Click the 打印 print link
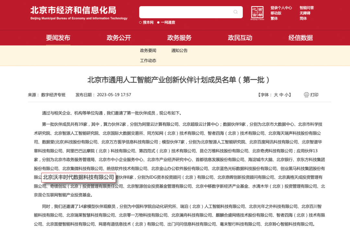Viewport: 350px width, 235px height. coord(314,95)
